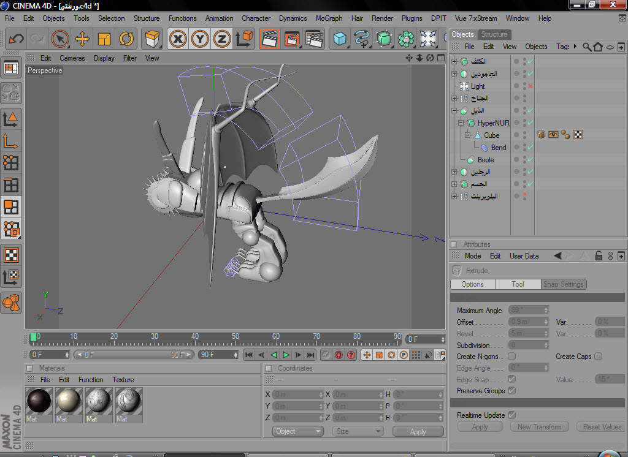Open the Object coordinate mode dropdown
This screenshot has height=457, width=628.
(297, 431)
